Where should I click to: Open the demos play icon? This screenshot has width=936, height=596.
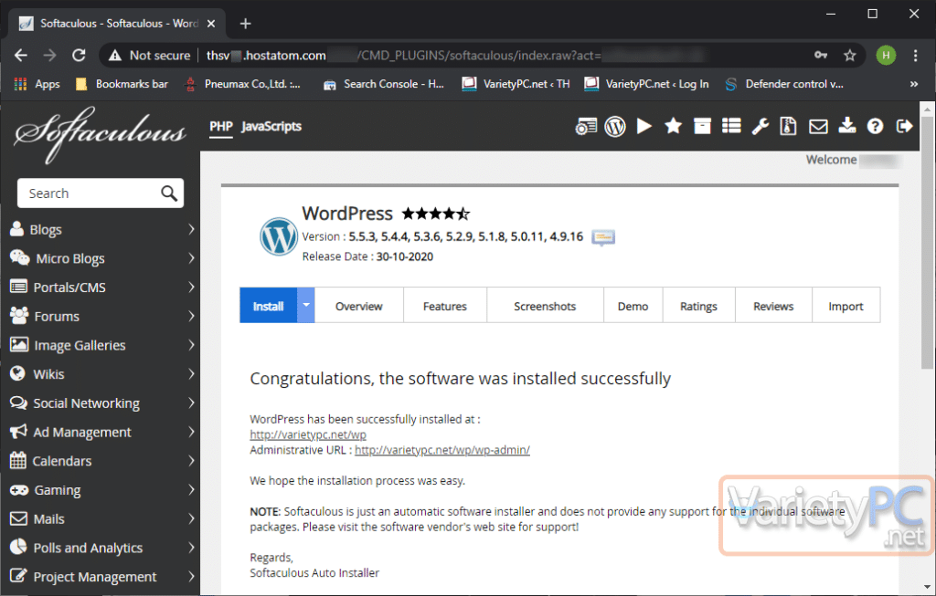click(644, 126)
